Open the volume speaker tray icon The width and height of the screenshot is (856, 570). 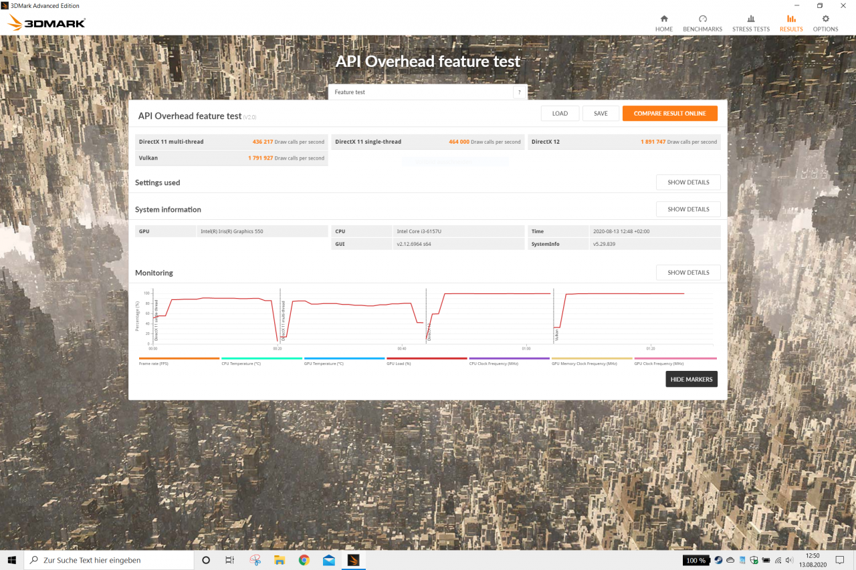(x=790, y=560)
